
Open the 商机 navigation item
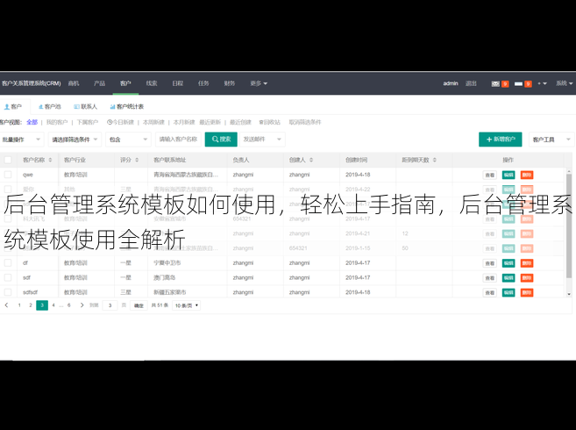(x=74, y=83)
